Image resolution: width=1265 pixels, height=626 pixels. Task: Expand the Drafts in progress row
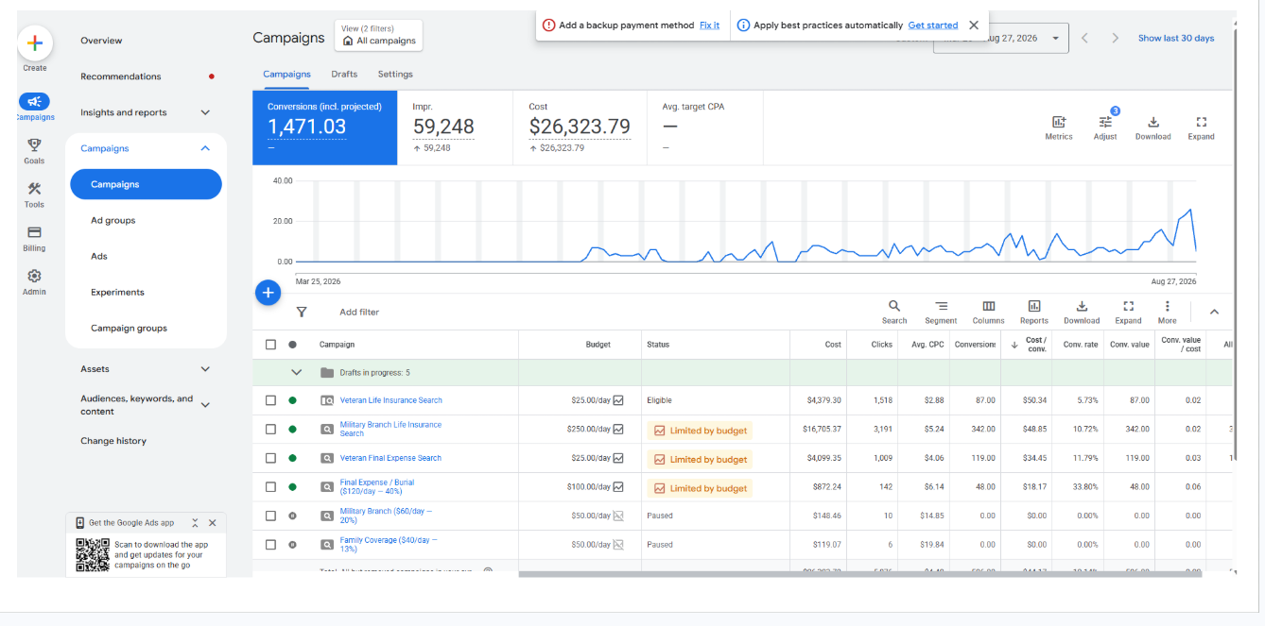[x=296, y=372]
